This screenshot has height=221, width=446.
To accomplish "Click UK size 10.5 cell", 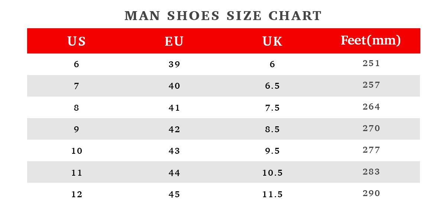I will point(272,173).
